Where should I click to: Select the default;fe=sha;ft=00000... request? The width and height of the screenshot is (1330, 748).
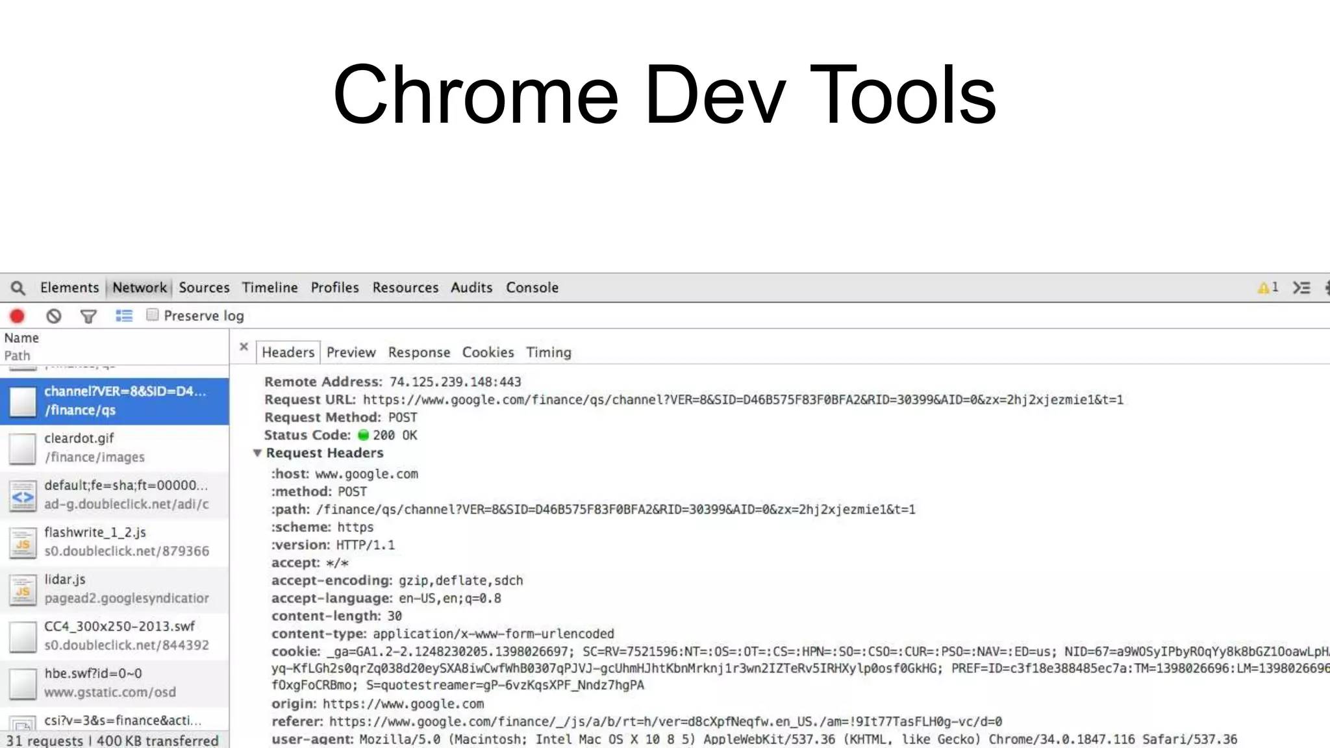pos(114,495)
